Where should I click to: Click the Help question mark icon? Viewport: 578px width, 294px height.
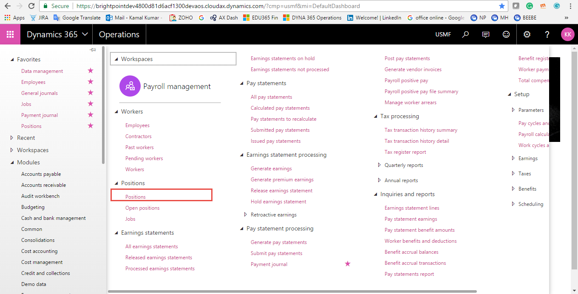point(547,34)
